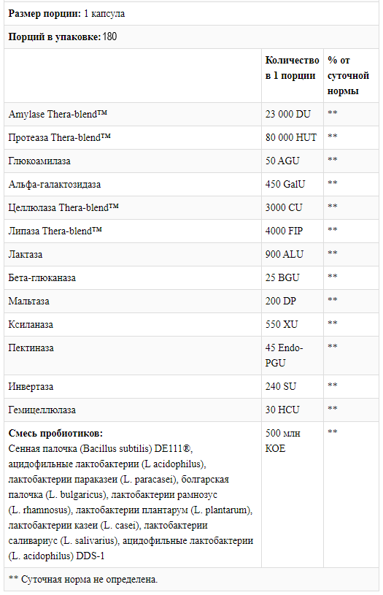Click the 'Смесь пробиотиков:' heading
The width and height of the screenshot is (383, 595).
pyautogui.click(x=55, y=434)
